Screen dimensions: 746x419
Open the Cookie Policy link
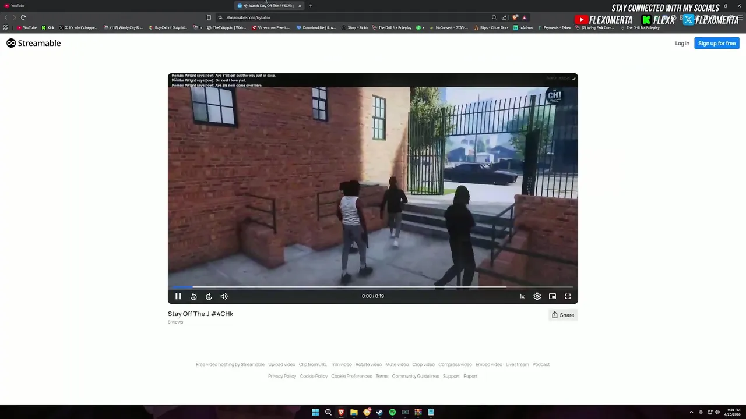point(314,376)
